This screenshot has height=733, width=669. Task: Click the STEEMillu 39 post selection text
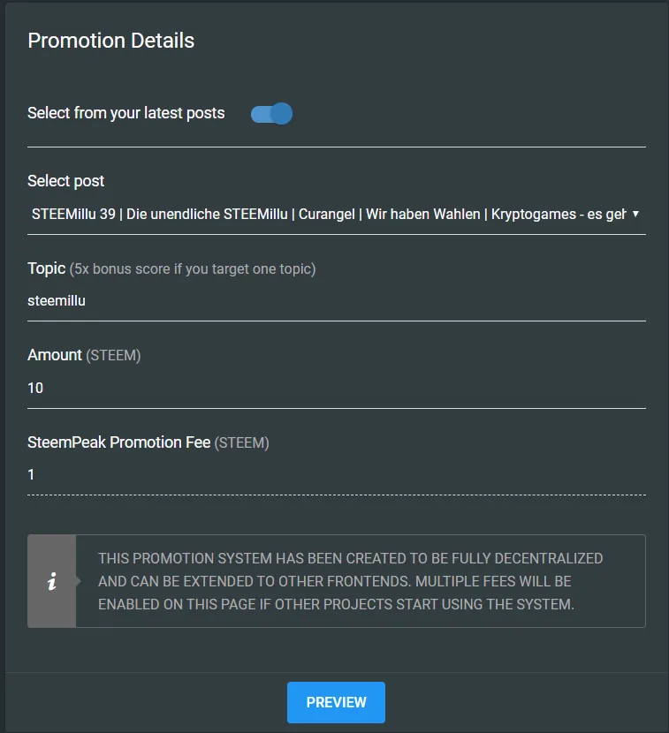tap(329, 214)
